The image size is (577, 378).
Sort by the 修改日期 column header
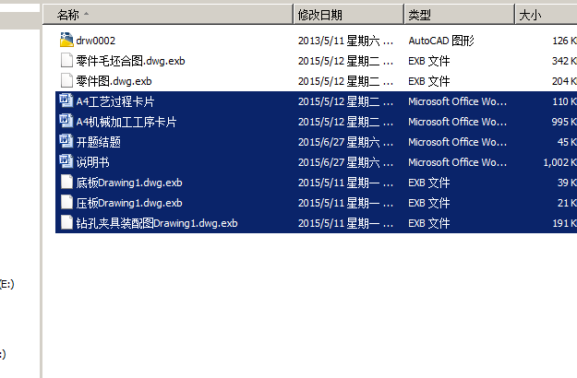tap(348, 15)
